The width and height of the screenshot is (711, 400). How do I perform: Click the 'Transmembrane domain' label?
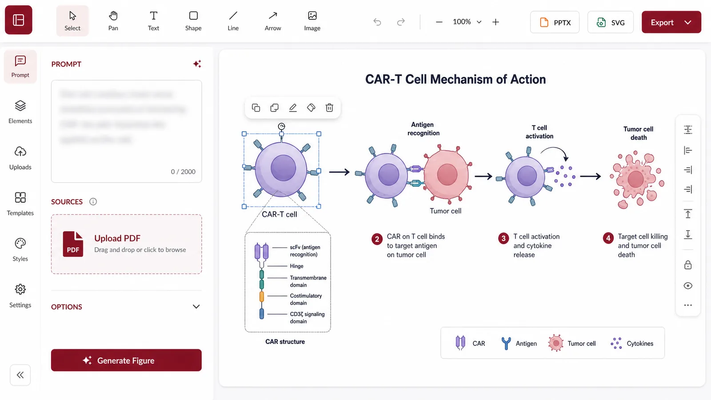tap(308, 281)
